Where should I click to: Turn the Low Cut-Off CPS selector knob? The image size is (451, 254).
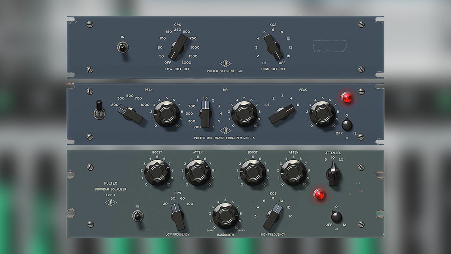pos(178,47)
